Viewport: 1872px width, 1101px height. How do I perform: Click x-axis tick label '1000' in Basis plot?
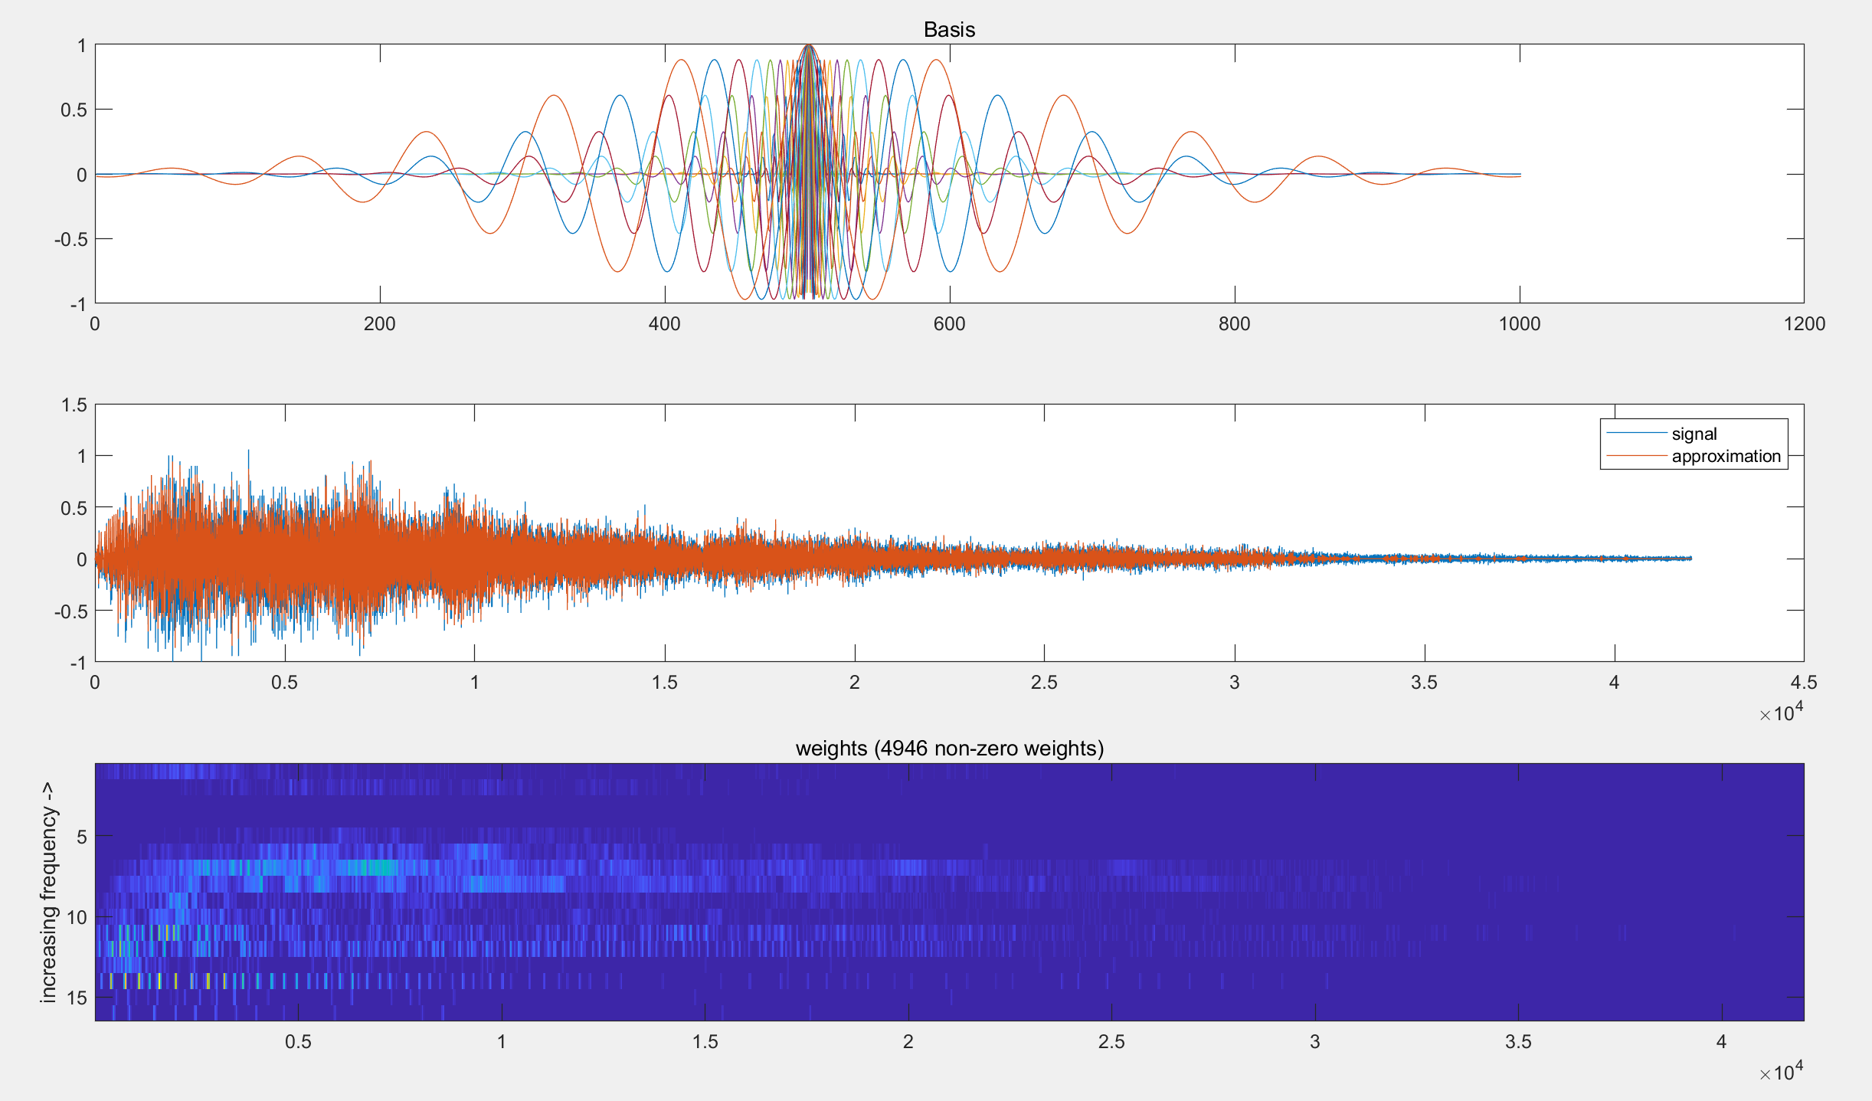point(1520,323)
